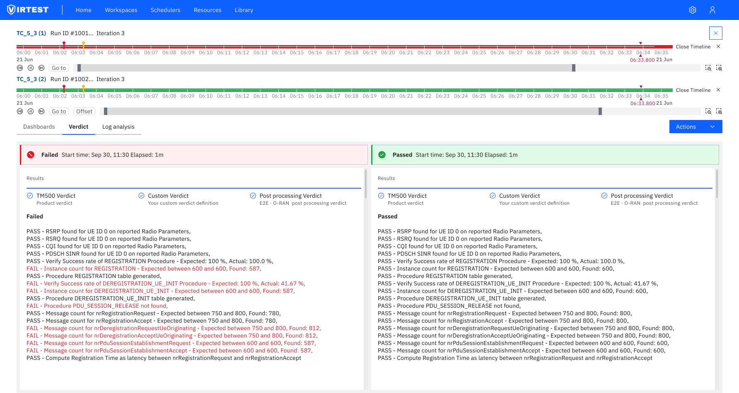The height and width of the screenshot is (393, 739).
Task: Switch to the Log analysis tab
Action: coord(118,127)
